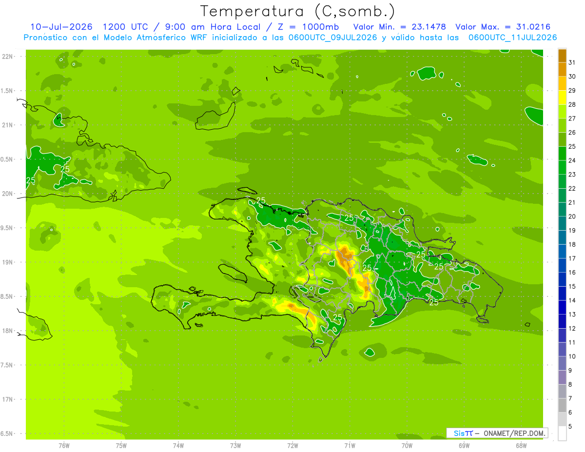
Task: Click the orange swatch between legend 30 and 31
Action: tap(562, 69)
